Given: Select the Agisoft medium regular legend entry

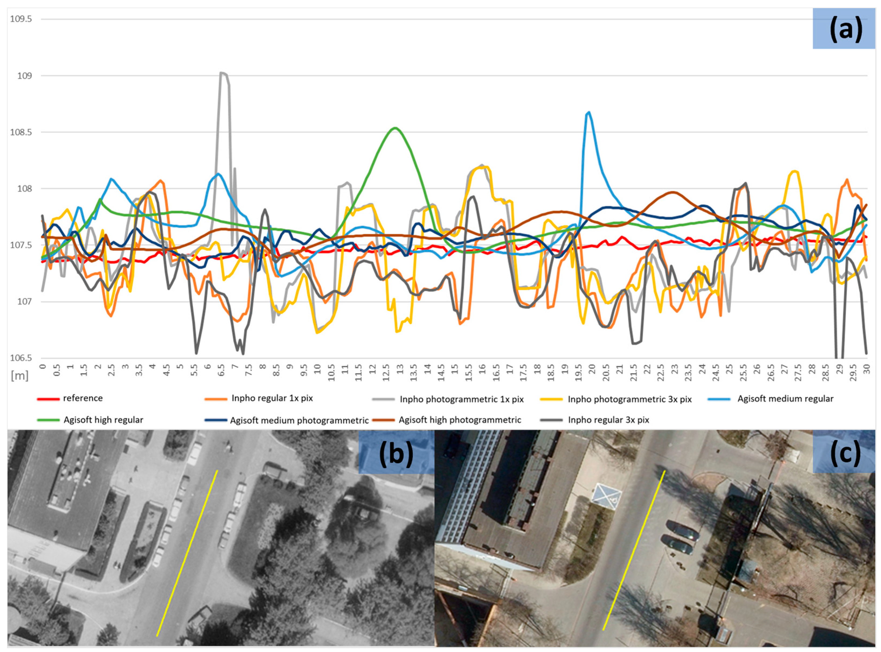Looking at the screenshot, I should 785,399.
